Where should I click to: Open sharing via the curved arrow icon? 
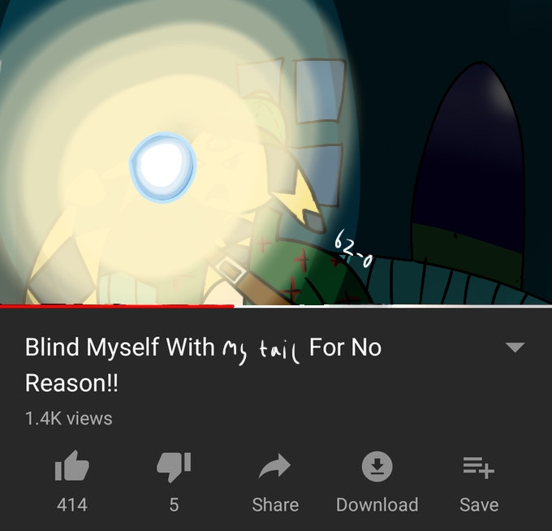click(274, 466)
